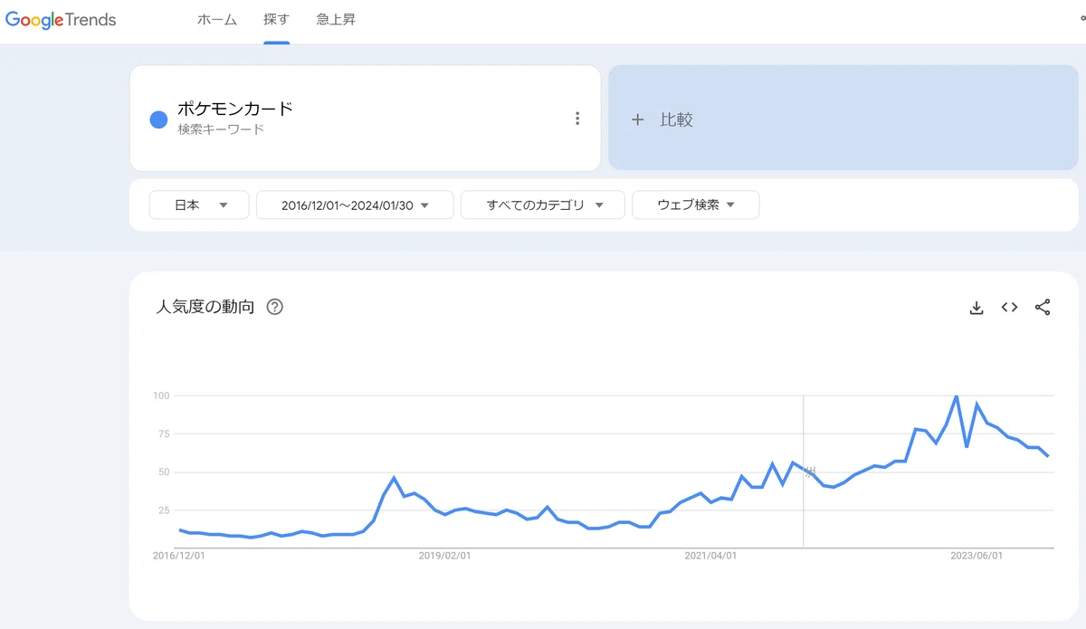The image size is (1086, 629).
Task: Click the blue dot beside ポケモンカード
Action: pos(158,119)
